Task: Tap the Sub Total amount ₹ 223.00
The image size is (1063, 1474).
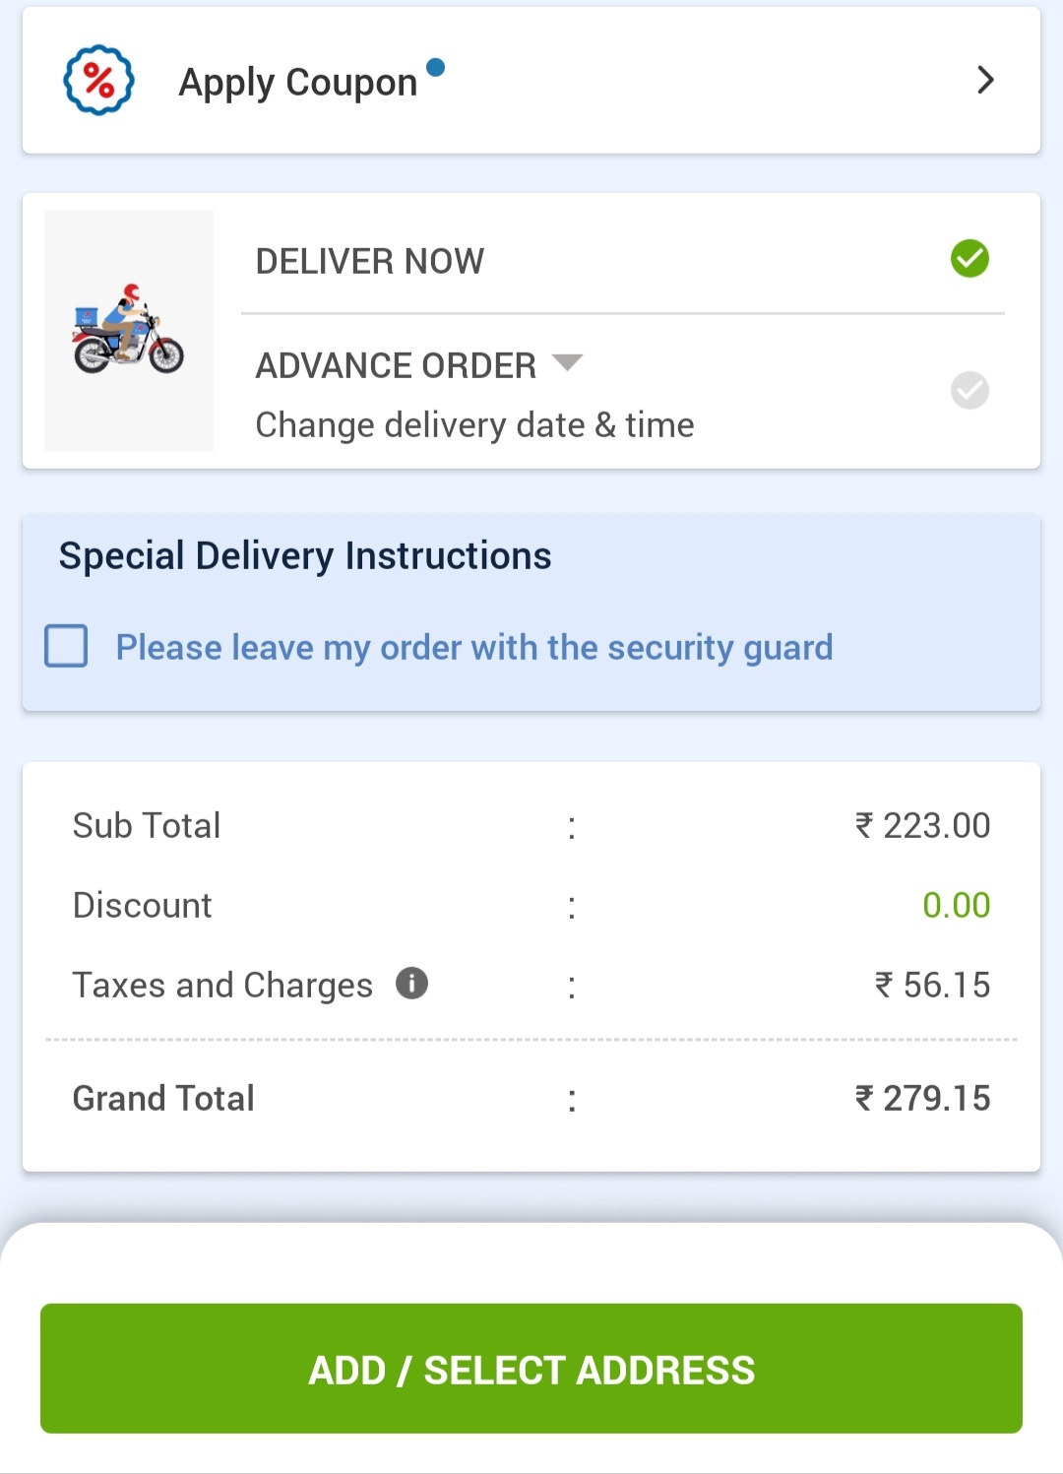Action: 922,826
